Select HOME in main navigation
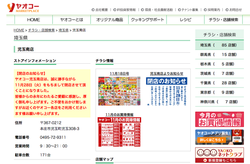Viewport: 250px width, 164px height. [33, 20]
